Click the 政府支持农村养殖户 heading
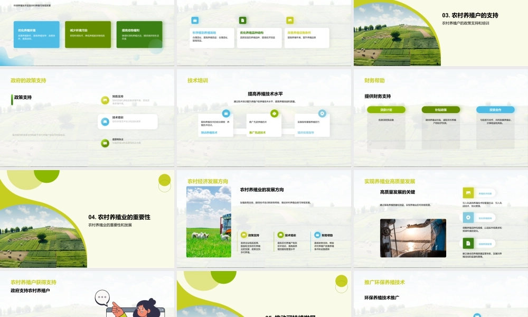This screenshot has height=317, width=528. (30, 291)
